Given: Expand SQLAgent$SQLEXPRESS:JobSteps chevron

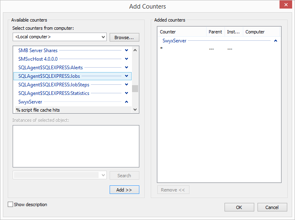Looking at the screenshot, I should pos(126,85).
